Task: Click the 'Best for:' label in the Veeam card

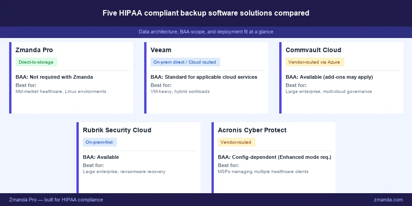Action: [x=161, y=85]
